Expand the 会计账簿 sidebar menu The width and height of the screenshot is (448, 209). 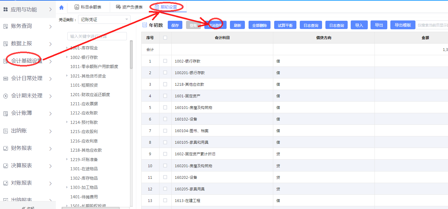pos(51,114)
